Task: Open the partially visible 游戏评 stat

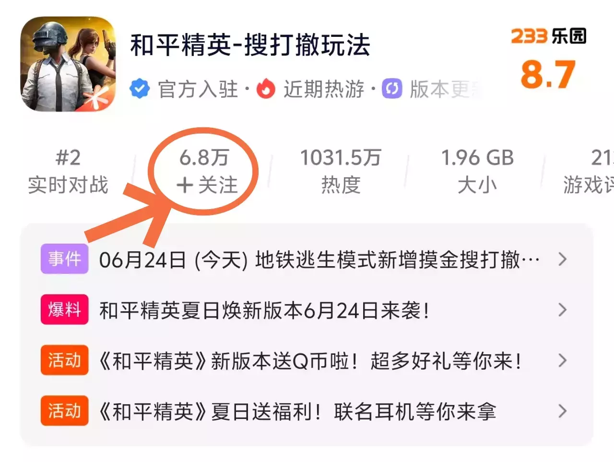Action: [x=589, y=171]
